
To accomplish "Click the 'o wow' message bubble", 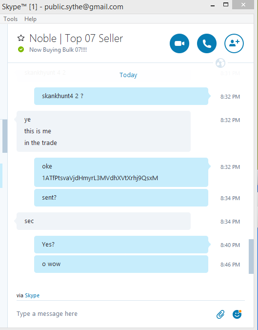I will point(121,264).
